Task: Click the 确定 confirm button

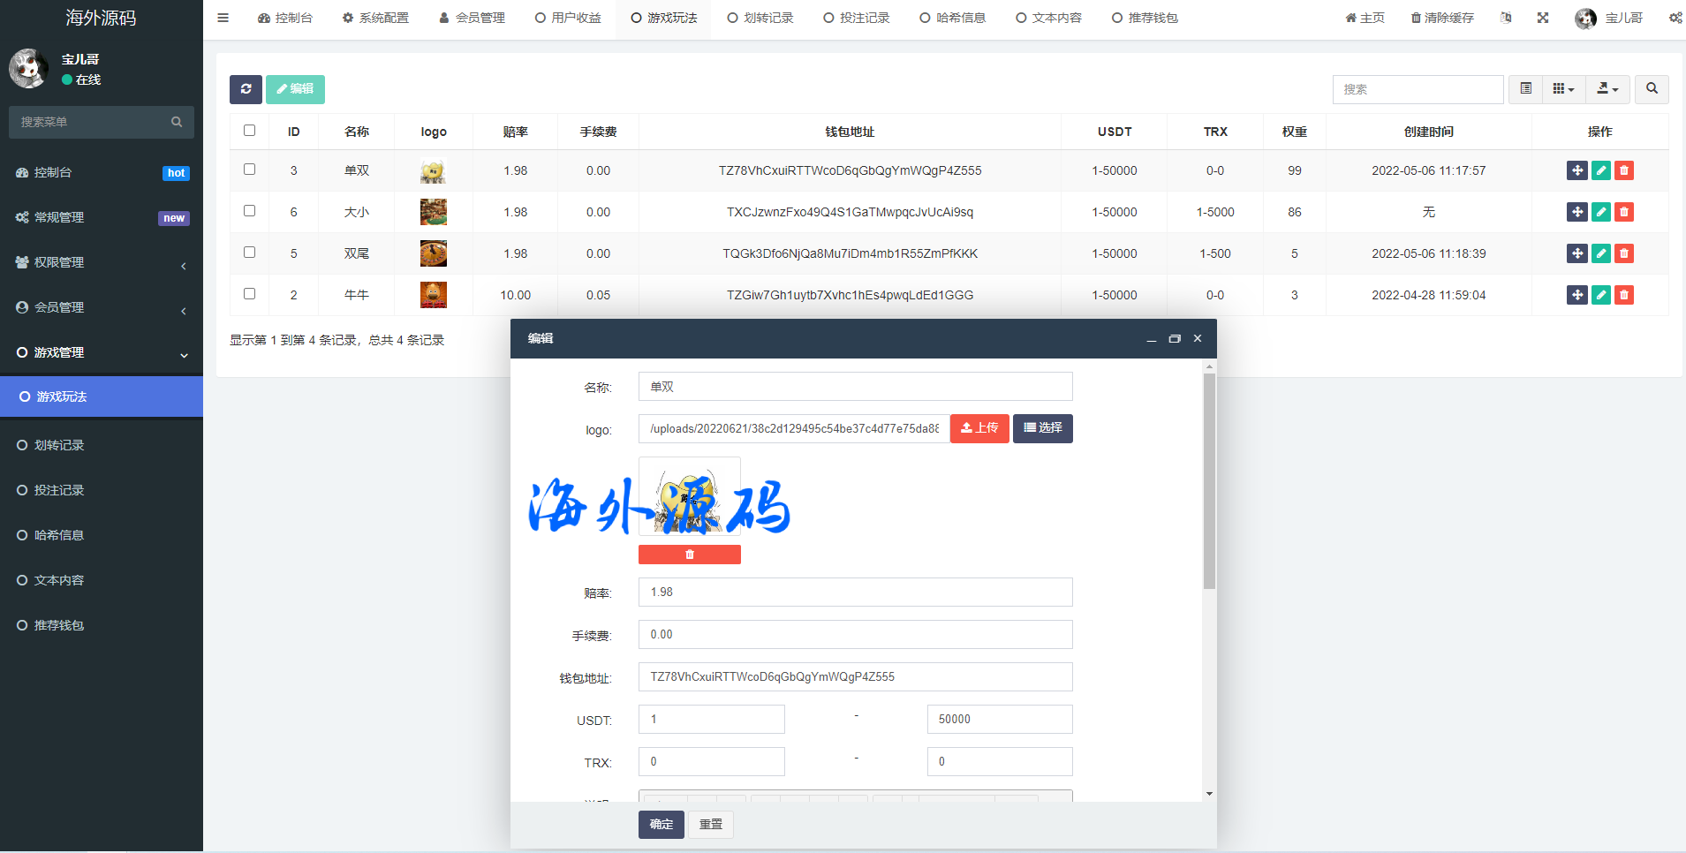Action: coord(661,824)
